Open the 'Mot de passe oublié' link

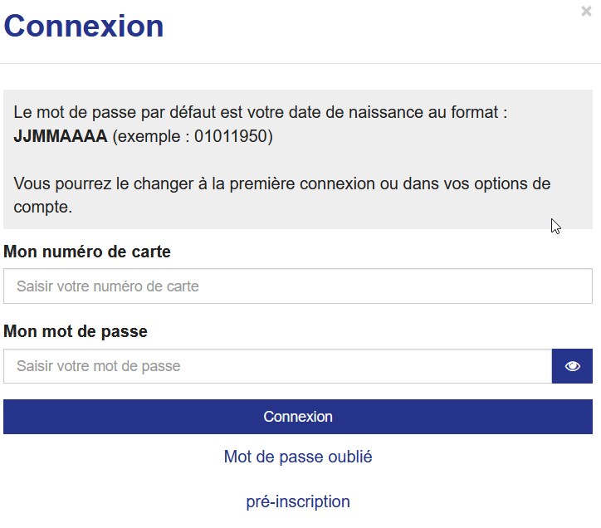[298, 457]
